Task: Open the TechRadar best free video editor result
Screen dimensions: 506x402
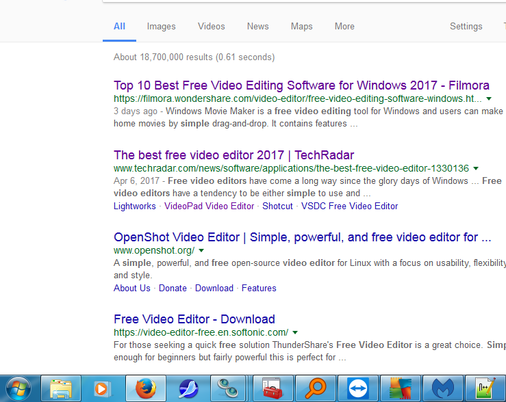Action: point(233,155)
